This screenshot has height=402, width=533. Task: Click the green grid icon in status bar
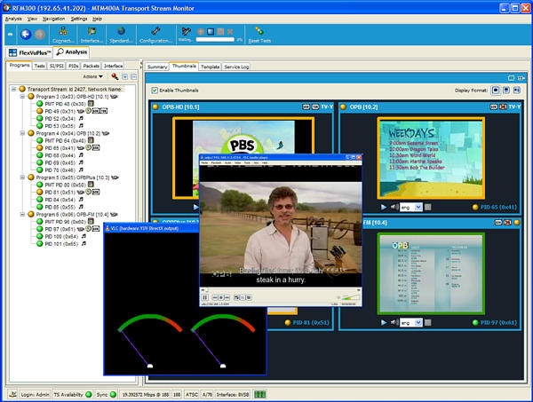259,395
